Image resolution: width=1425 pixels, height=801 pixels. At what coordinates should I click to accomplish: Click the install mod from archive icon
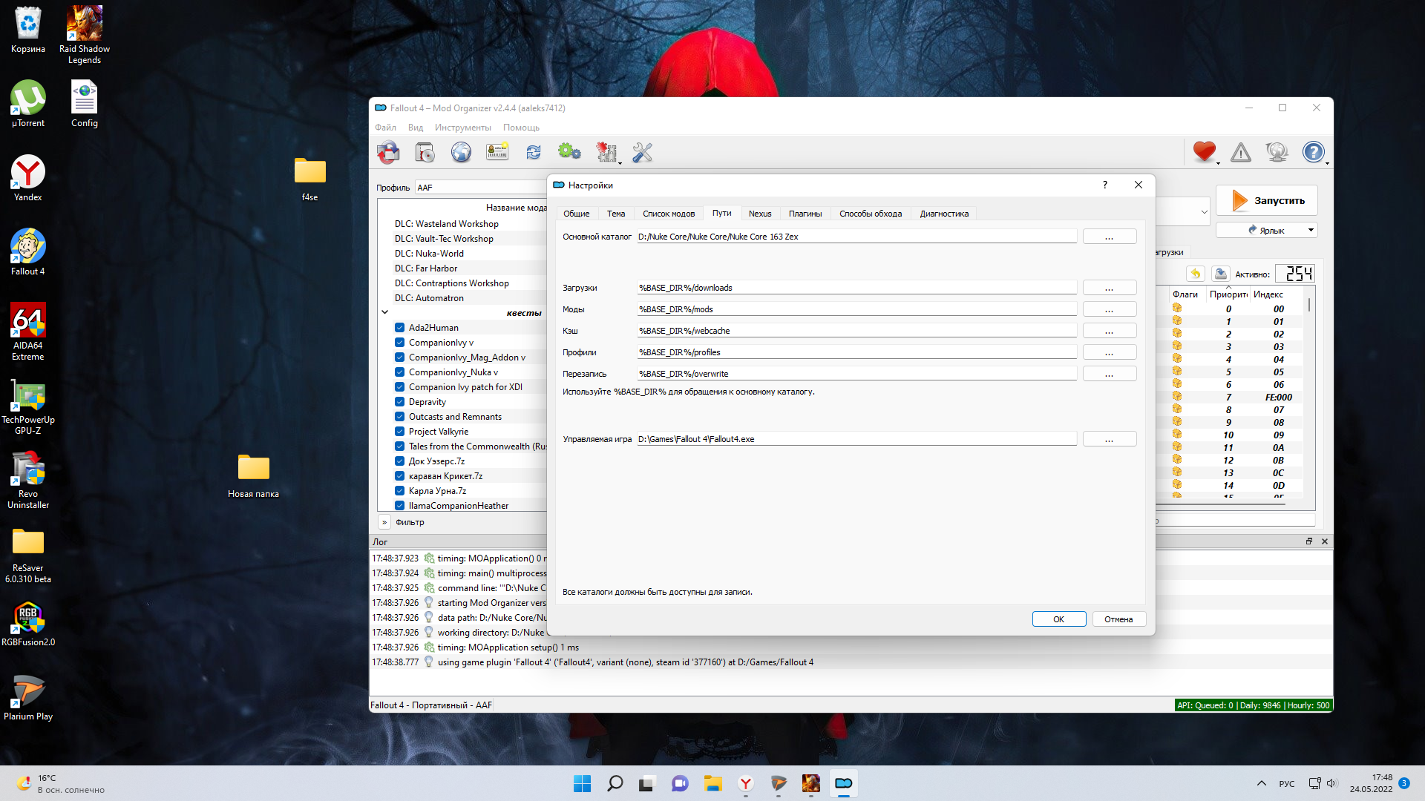[x=425, y=153]
